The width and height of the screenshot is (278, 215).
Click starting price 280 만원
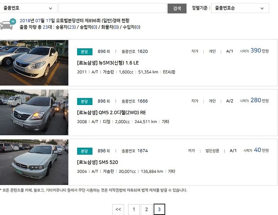pos(259,100)
